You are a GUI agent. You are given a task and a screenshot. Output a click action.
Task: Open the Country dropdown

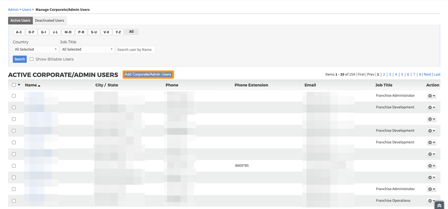[36, 49]
